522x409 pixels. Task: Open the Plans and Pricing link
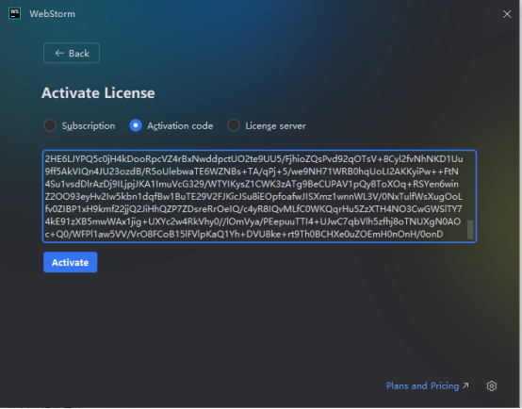coord(428,386)
